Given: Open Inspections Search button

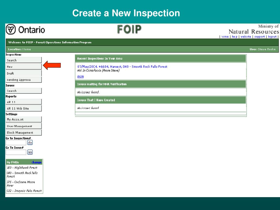Looking at the screenshot, I should tap(24, 60).
